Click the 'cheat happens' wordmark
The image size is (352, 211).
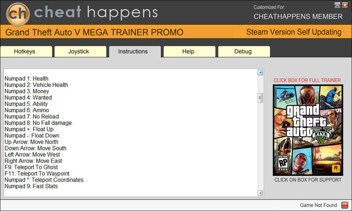96,12
